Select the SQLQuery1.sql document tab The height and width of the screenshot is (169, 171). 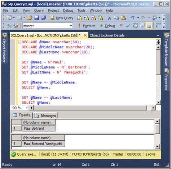click(46, 35)
